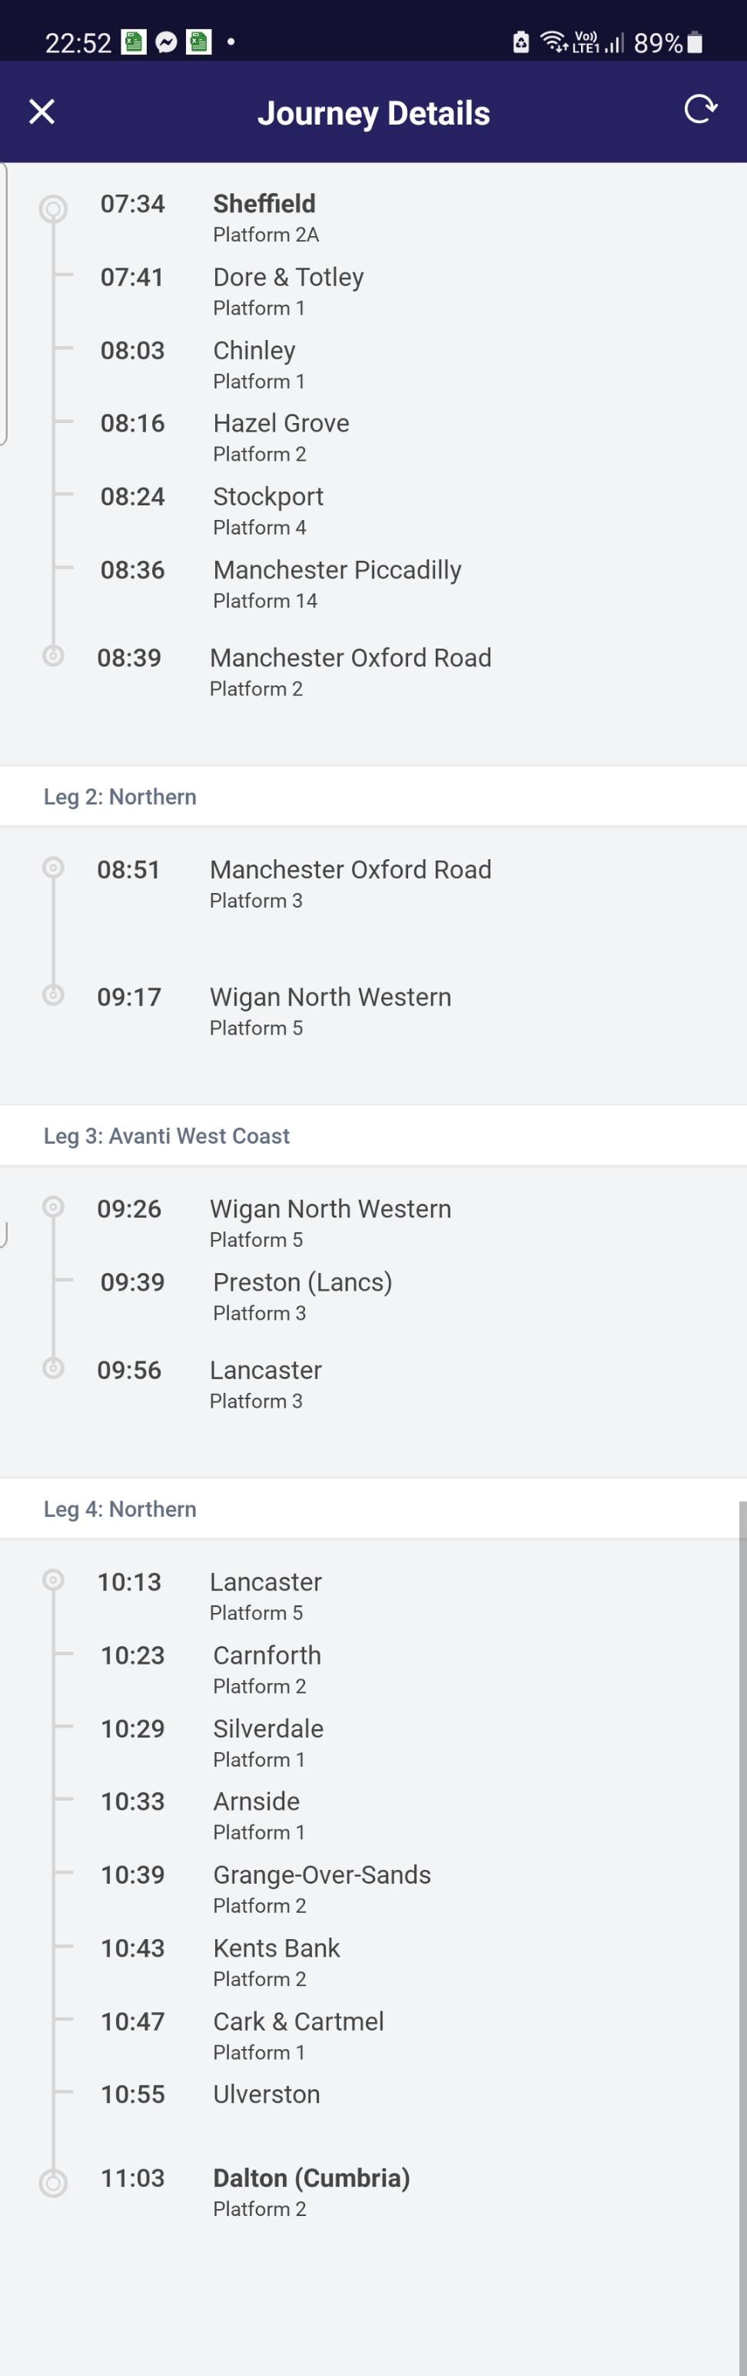Screen dimensions: 747x2376
Task: Tap the Wi-Fi status icon
Action: (553, 41)
